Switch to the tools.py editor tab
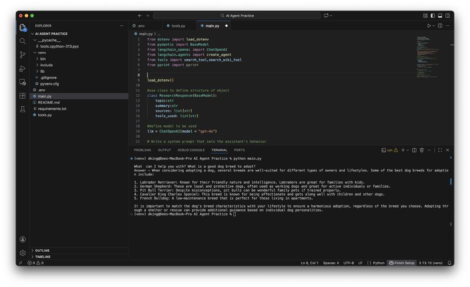This screenshot has height=287, width=470. [x=179, y=26]
